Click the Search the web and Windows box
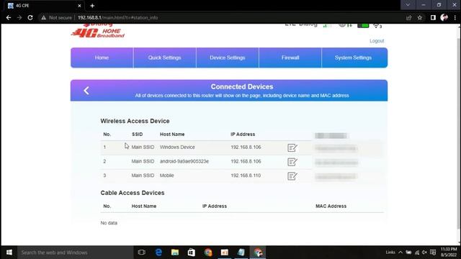Viewport: 461px width, 259px height. point(75,253)
